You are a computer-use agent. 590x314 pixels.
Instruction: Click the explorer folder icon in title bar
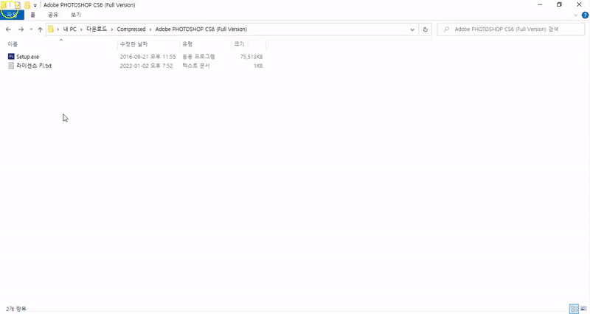(x=4, y=5)
